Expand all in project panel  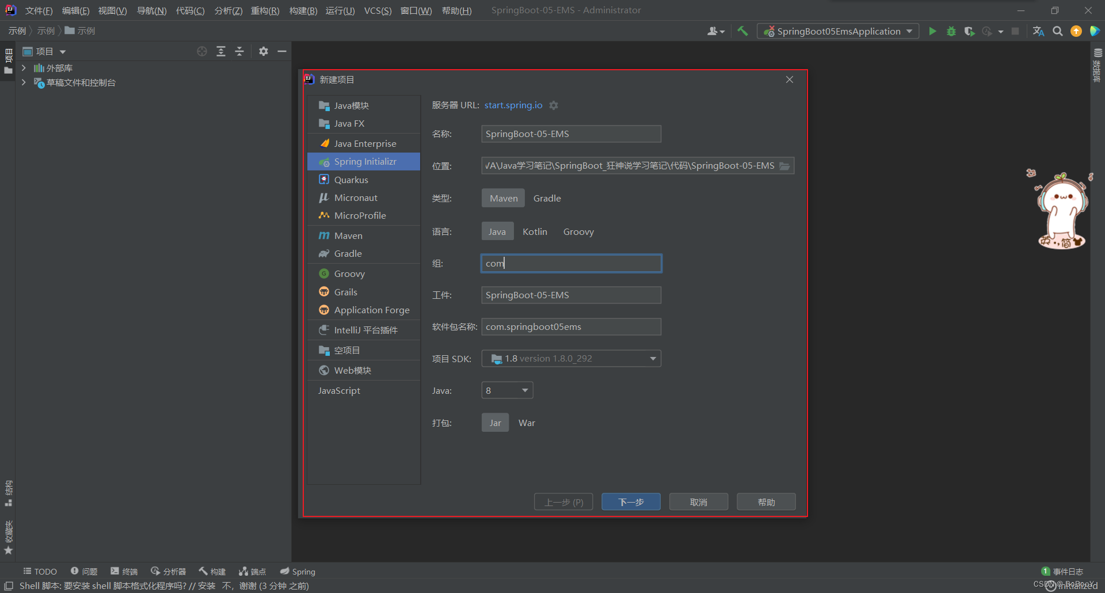coord(221,51)
